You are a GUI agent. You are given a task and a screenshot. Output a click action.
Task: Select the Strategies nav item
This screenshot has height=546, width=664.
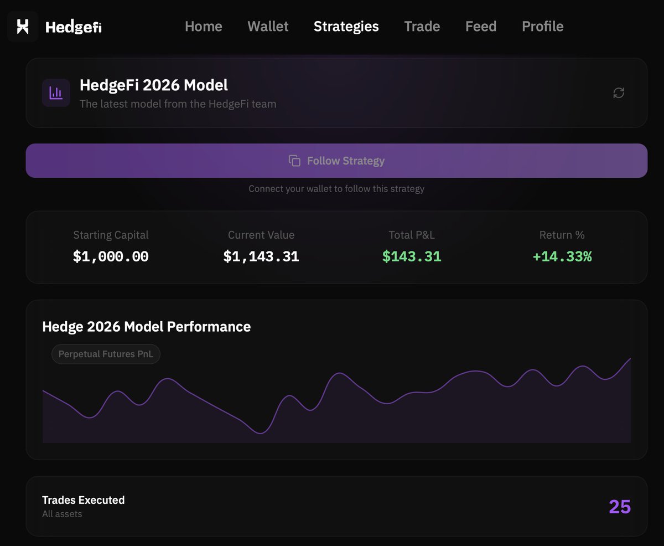[x=346, y=27]
